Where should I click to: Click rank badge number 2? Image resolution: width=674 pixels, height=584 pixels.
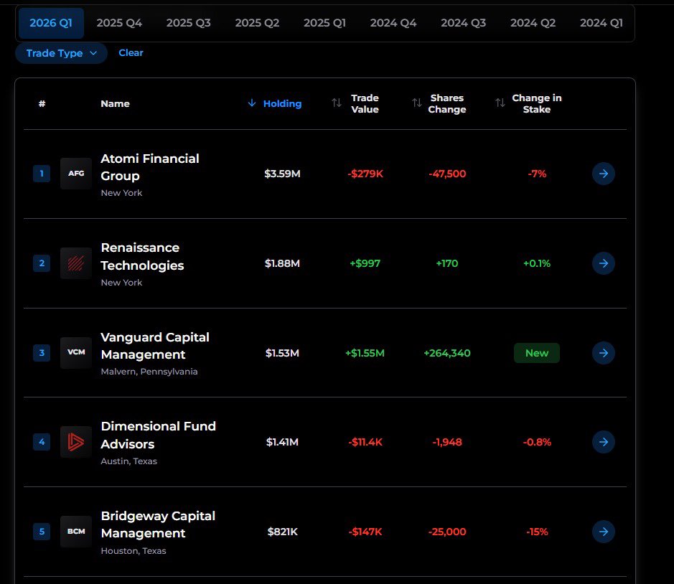(x=42, y=263)
